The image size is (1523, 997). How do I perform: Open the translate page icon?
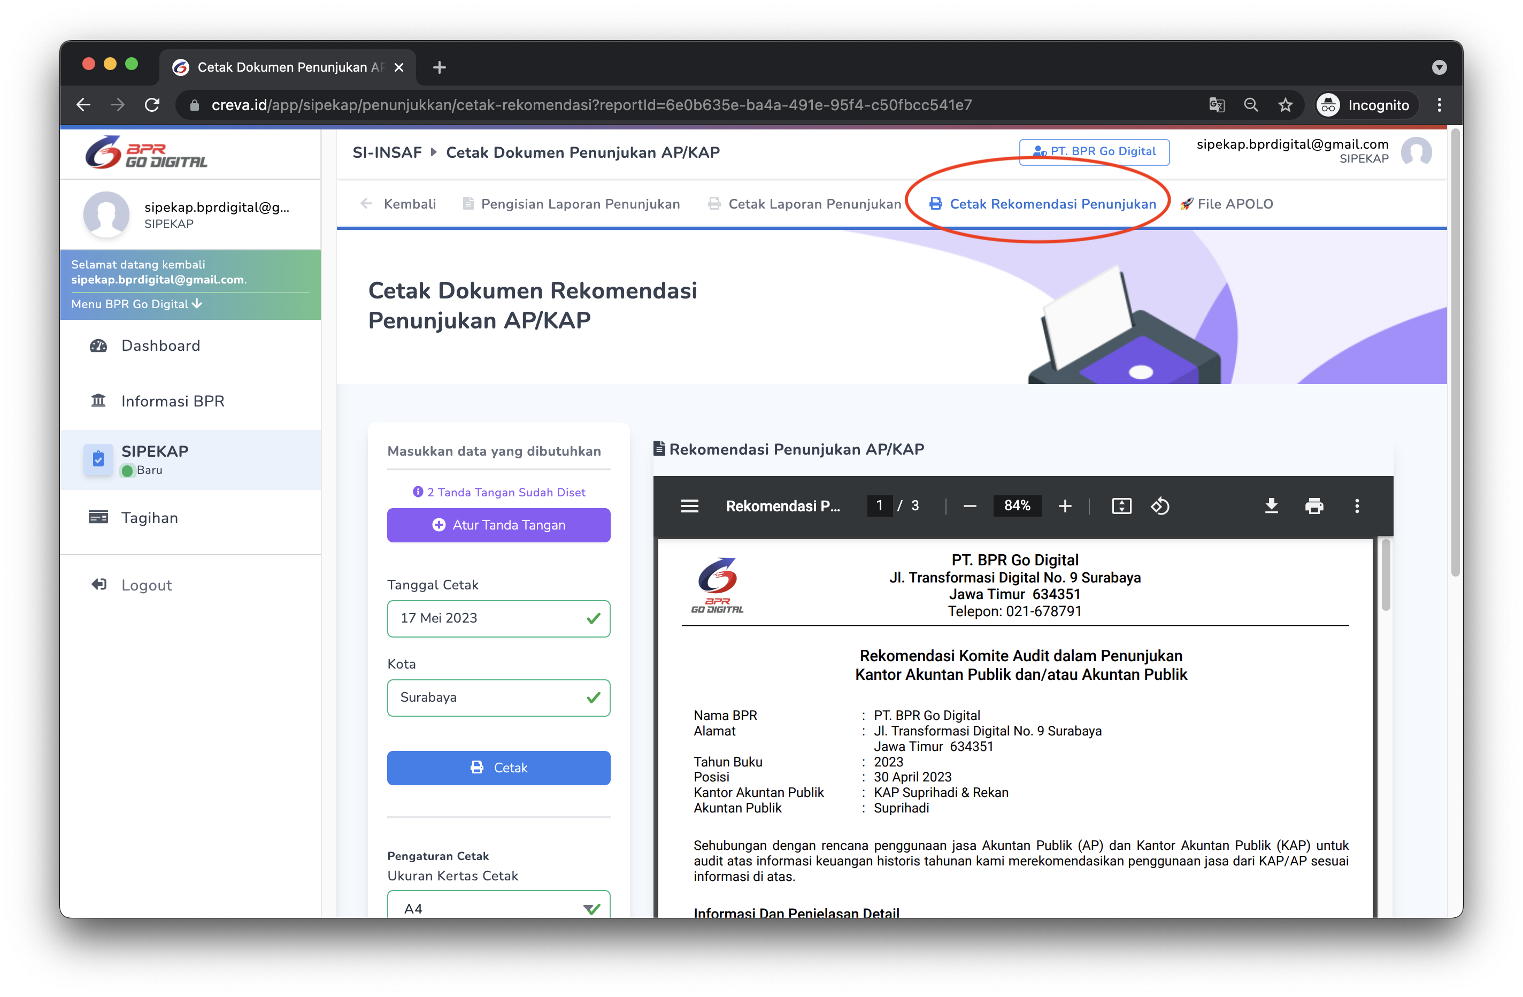point(1217,105)
